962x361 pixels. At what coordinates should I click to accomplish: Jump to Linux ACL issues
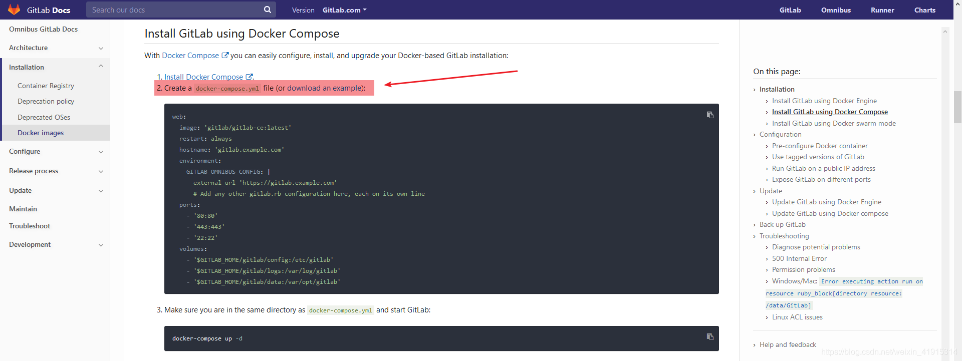pyautogui.click(x=797, y=317)
